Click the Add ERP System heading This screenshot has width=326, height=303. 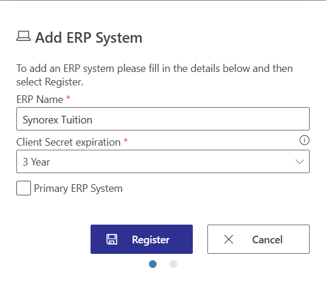tap(89, 38)
